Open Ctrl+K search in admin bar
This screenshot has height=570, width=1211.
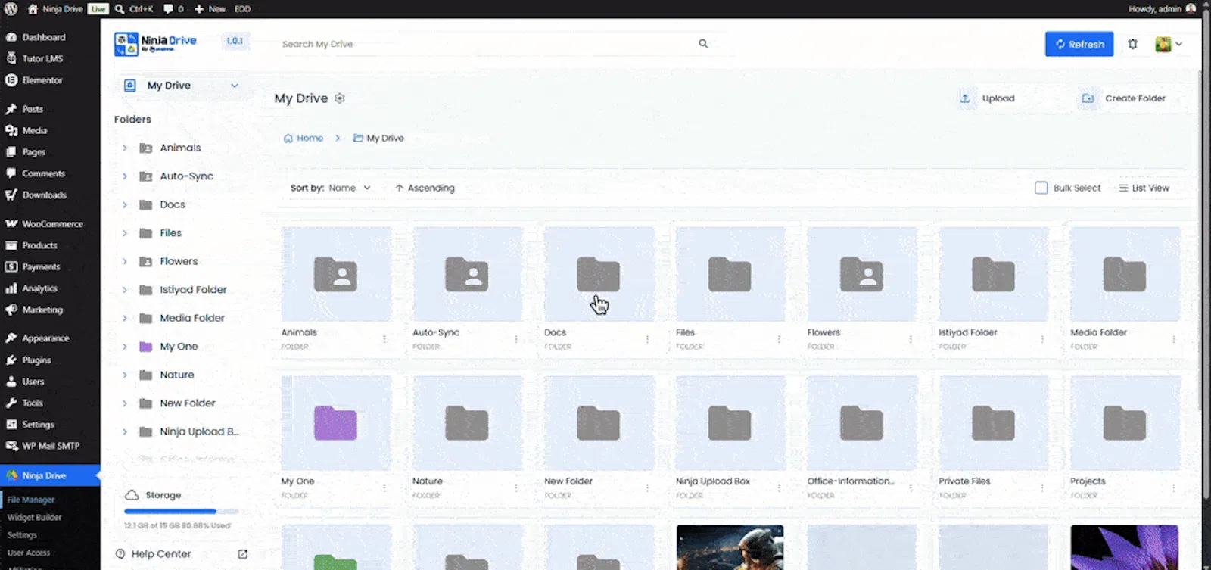134,9
